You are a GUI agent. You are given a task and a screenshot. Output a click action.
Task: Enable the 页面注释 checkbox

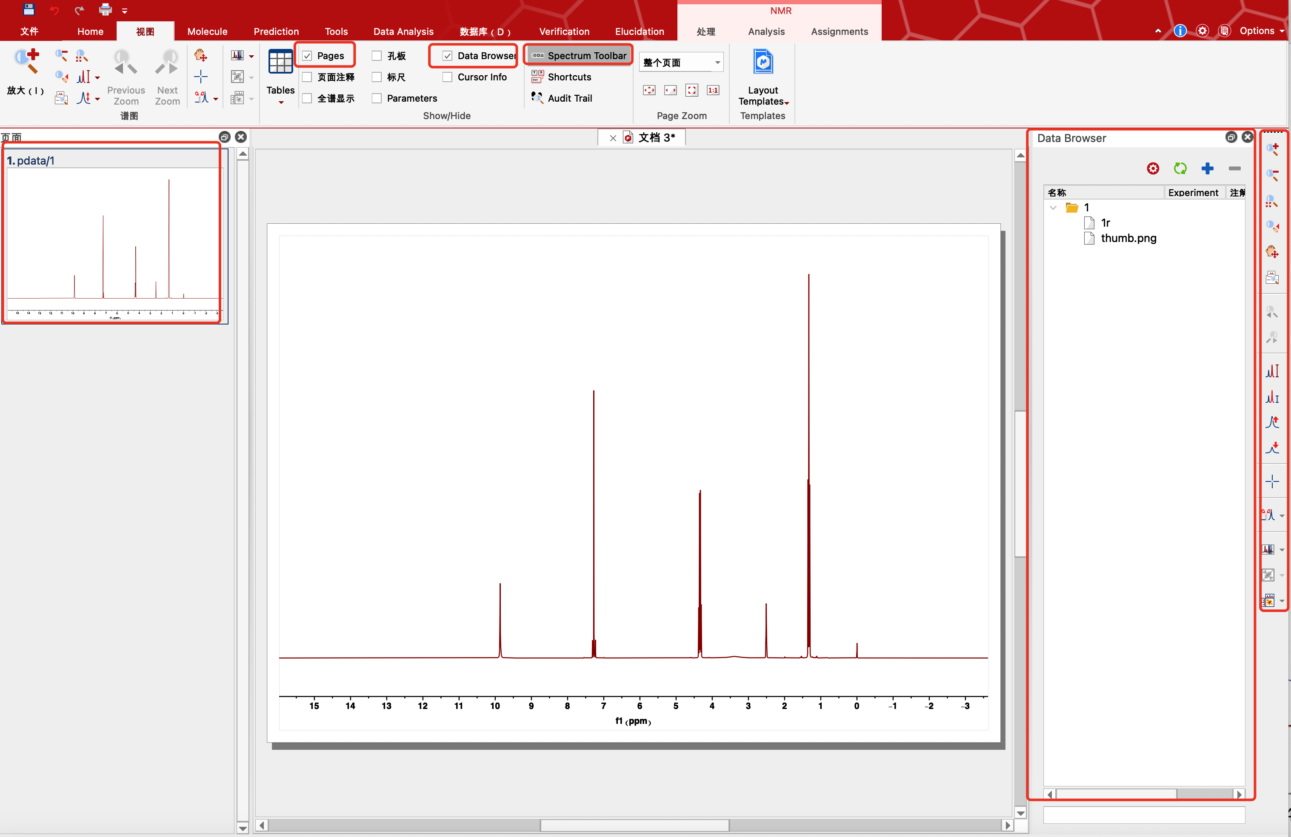[x=307, y=77]
